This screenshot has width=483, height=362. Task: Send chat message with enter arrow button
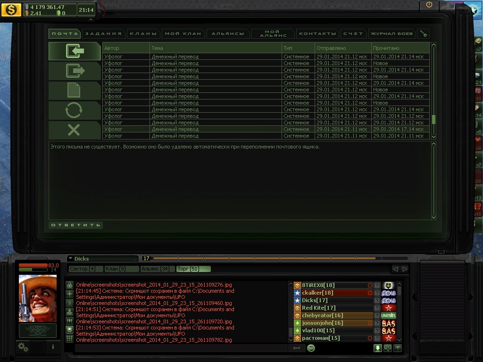click(296, 348)
